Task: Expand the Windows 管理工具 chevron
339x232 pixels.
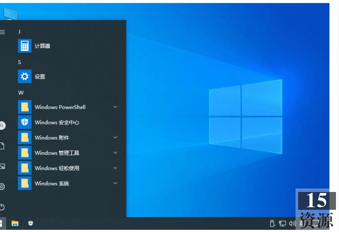Action: [116, 153]
